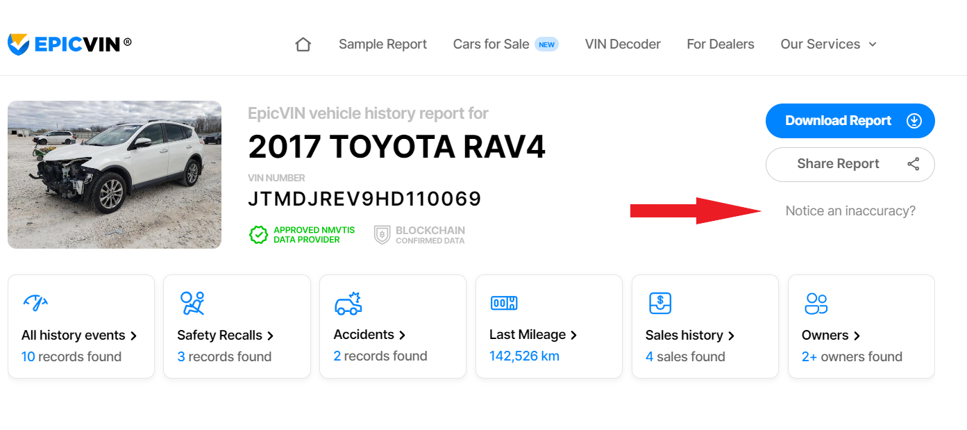Click the Accidents car crash icon
The width and height of the screenshot is (967, 430).
[348, 303]
